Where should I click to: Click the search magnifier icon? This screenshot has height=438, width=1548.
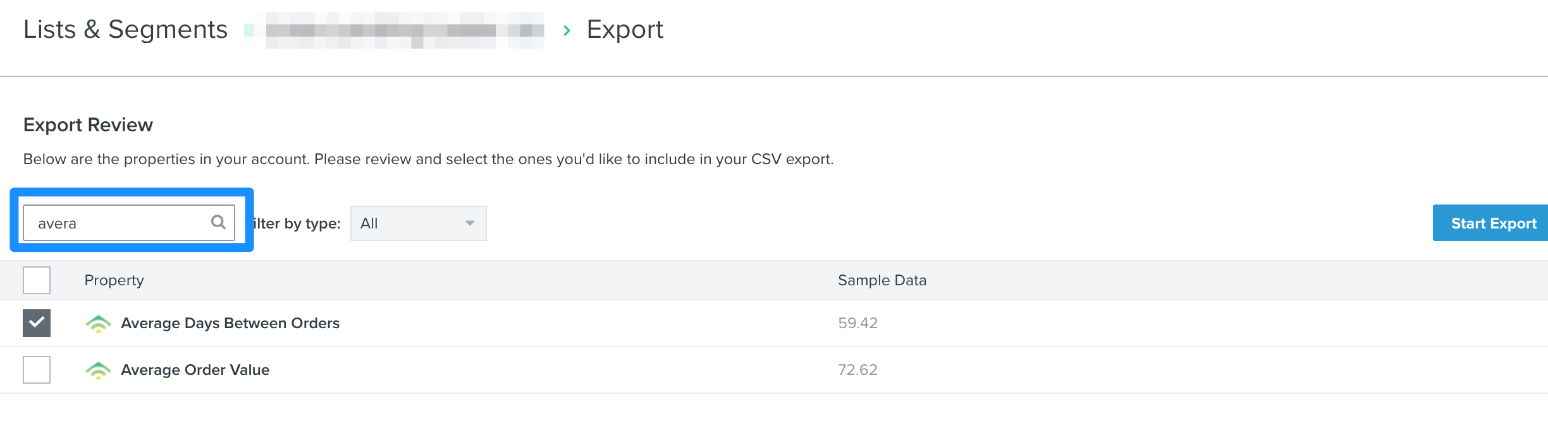coord(218,222)
